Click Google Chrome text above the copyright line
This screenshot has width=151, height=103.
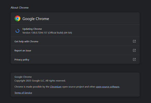click(23, 77)
